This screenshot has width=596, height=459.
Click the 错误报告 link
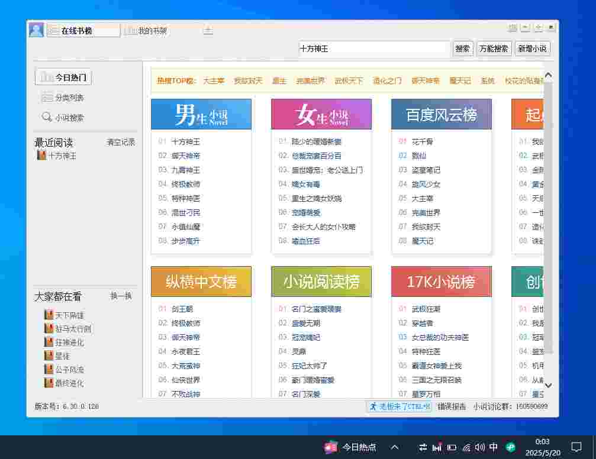(452, 406)
